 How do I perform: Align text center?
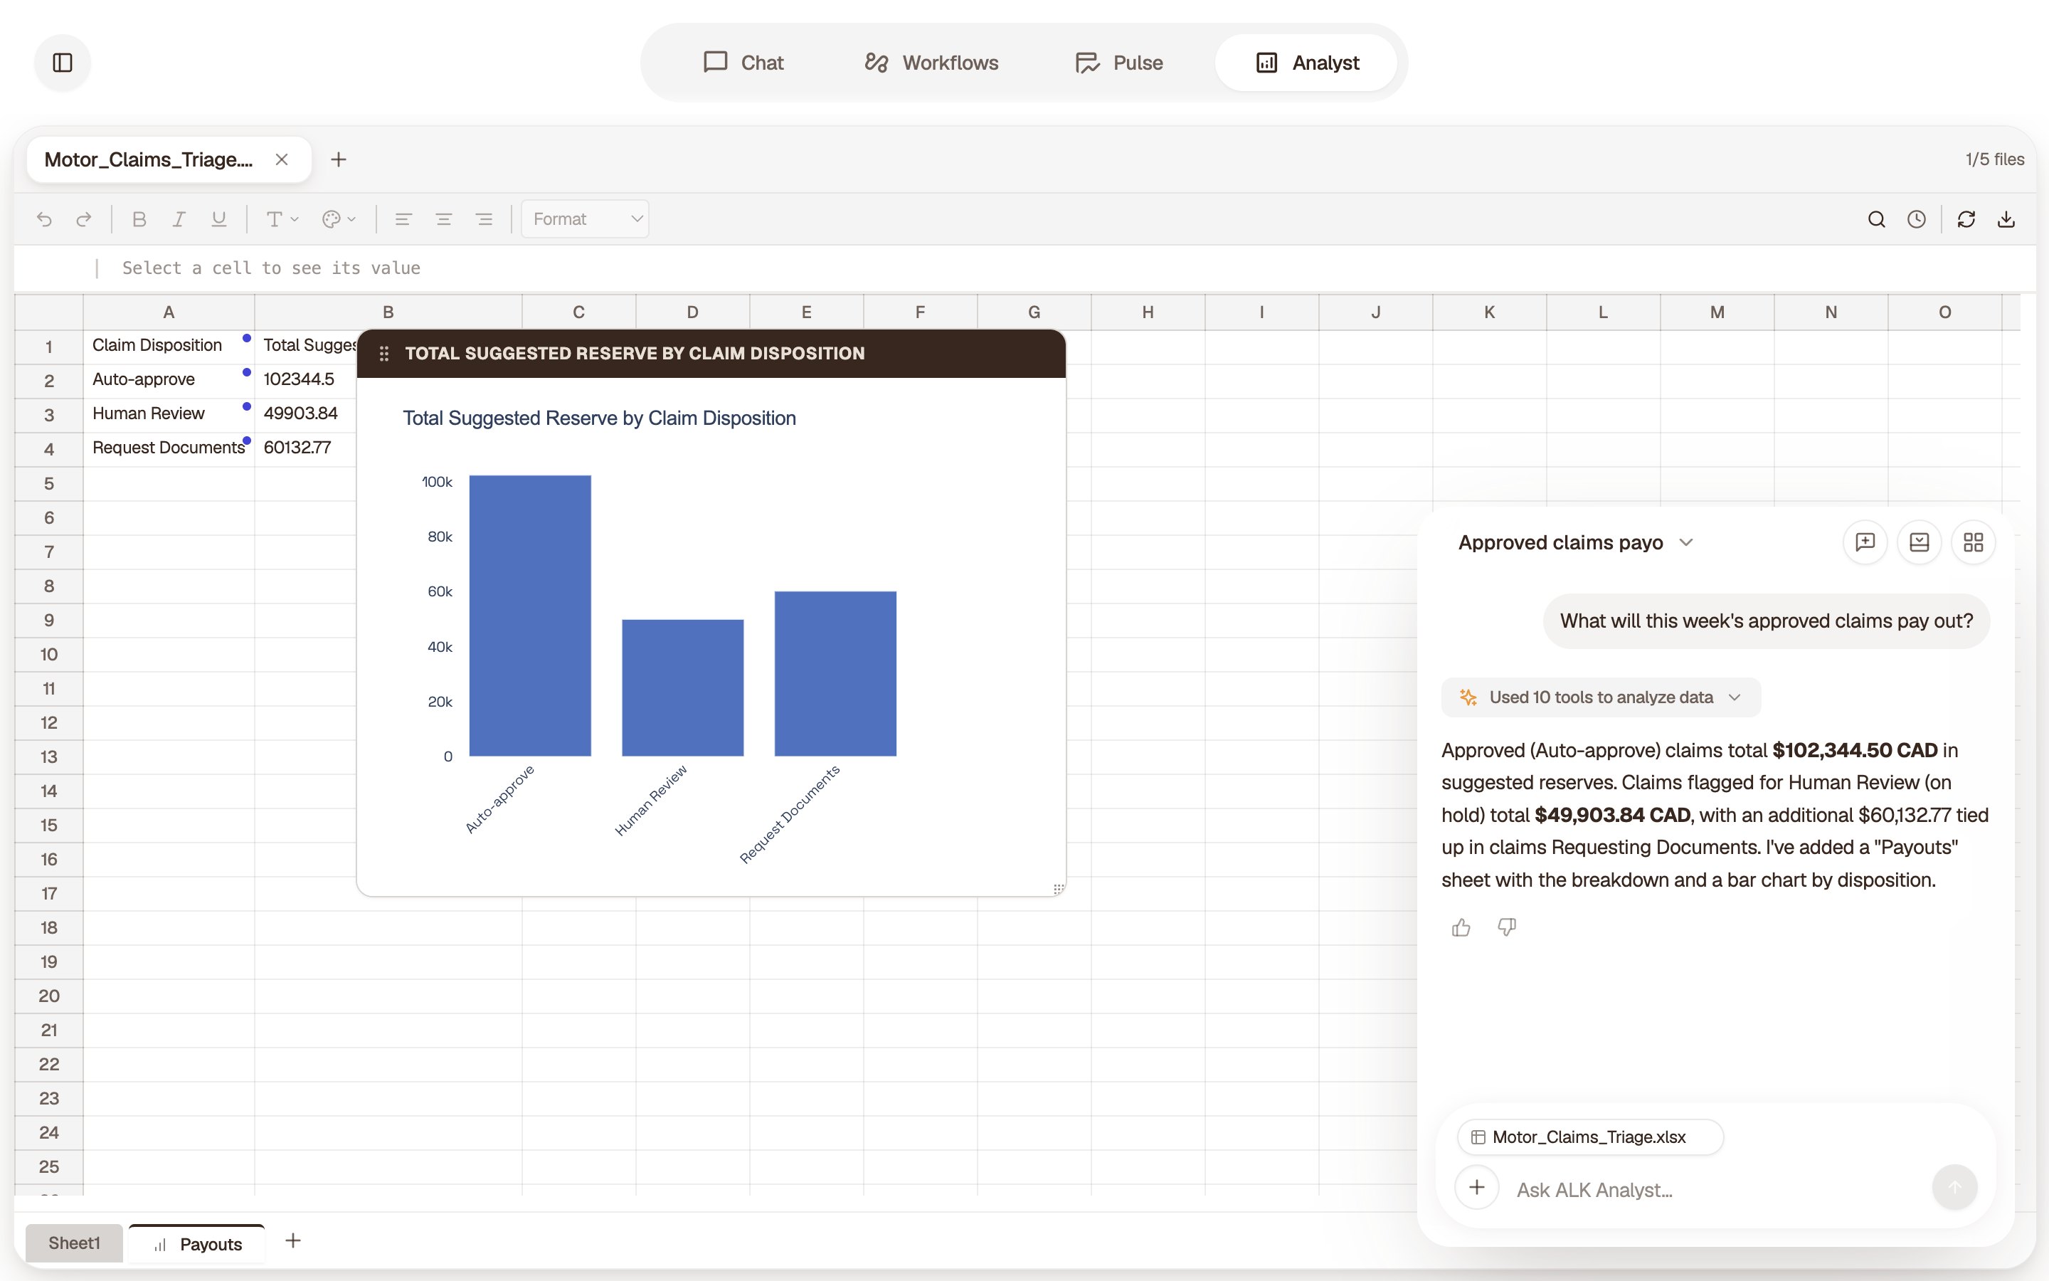tap(443, 219)
